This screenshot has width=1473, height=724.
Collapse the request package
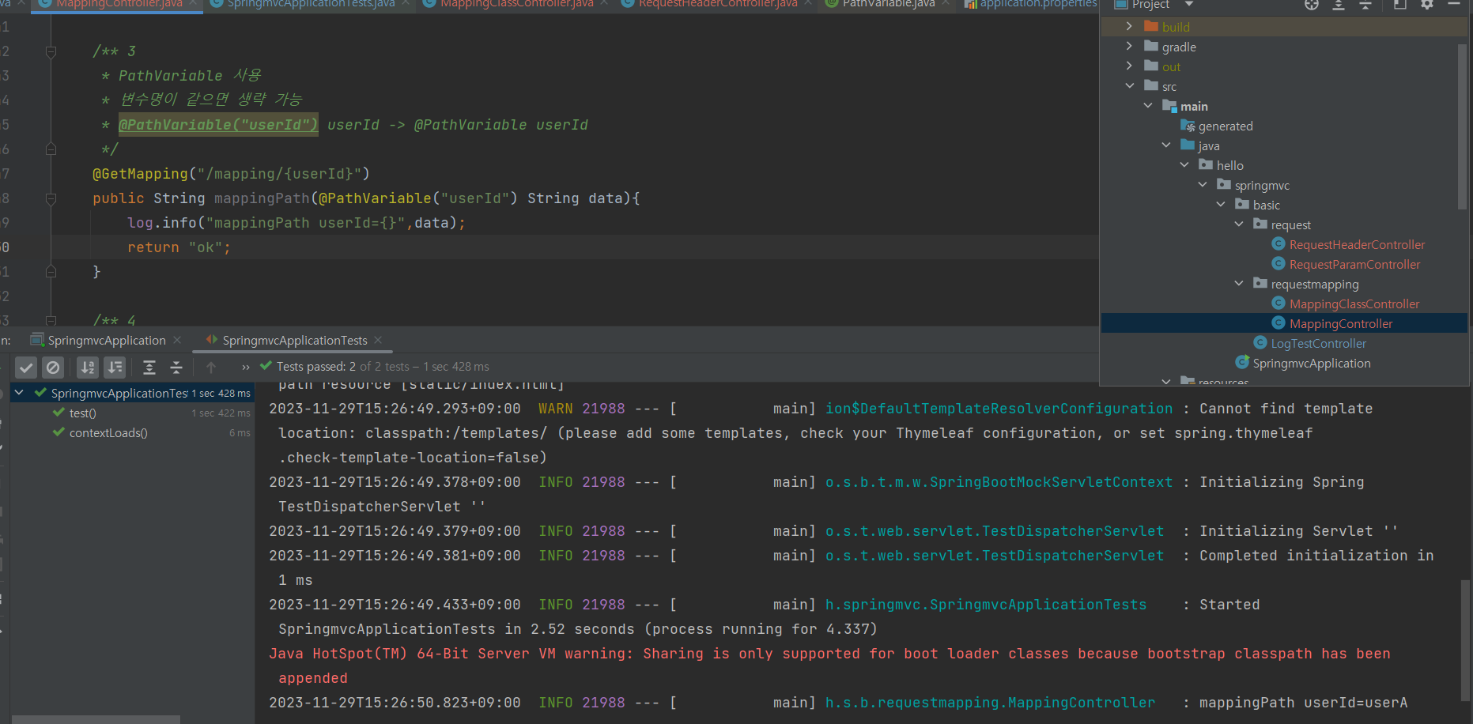point(1238,224)
